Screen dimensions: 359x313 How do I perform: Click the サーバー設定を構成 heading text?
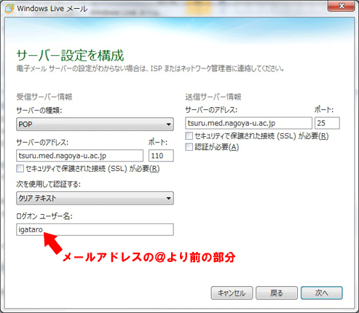pos(70,55)
